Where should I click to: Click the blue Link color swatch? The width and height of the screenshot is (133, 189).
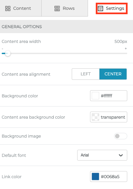pyautogui.click(x=95, y=176)
